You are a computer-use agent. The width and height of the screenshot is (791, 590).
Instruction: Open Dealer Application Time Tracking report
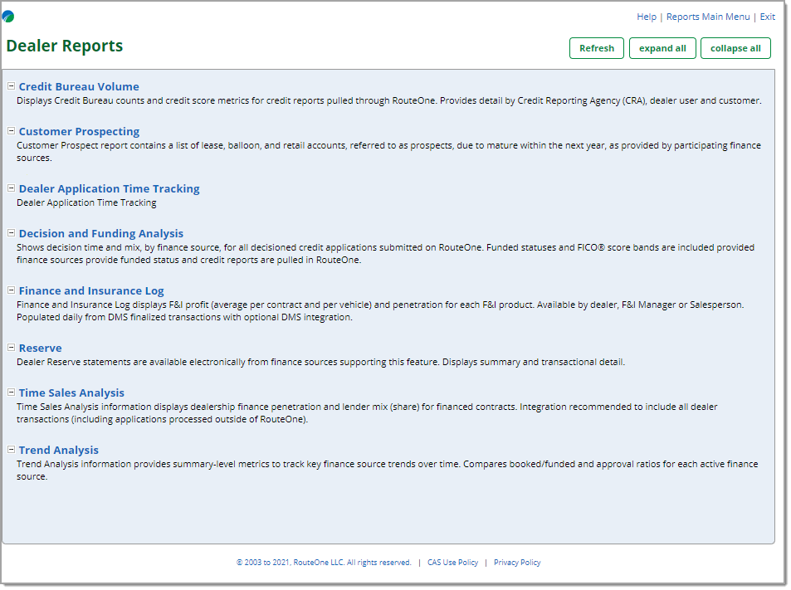pyautogui.click(x=110, y=188)
